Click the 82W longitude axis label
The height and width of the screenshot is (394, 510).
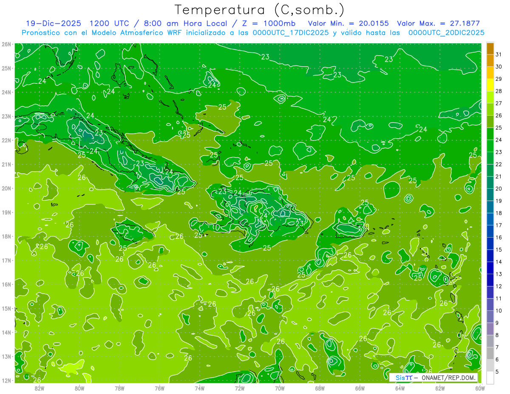pos(39,388)
